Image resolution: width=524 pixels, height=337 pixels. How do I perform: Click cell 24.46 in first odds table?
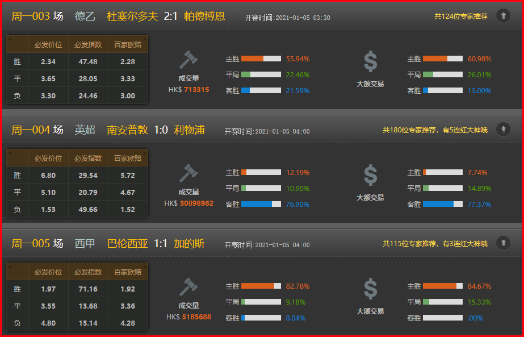pos(88,95)
